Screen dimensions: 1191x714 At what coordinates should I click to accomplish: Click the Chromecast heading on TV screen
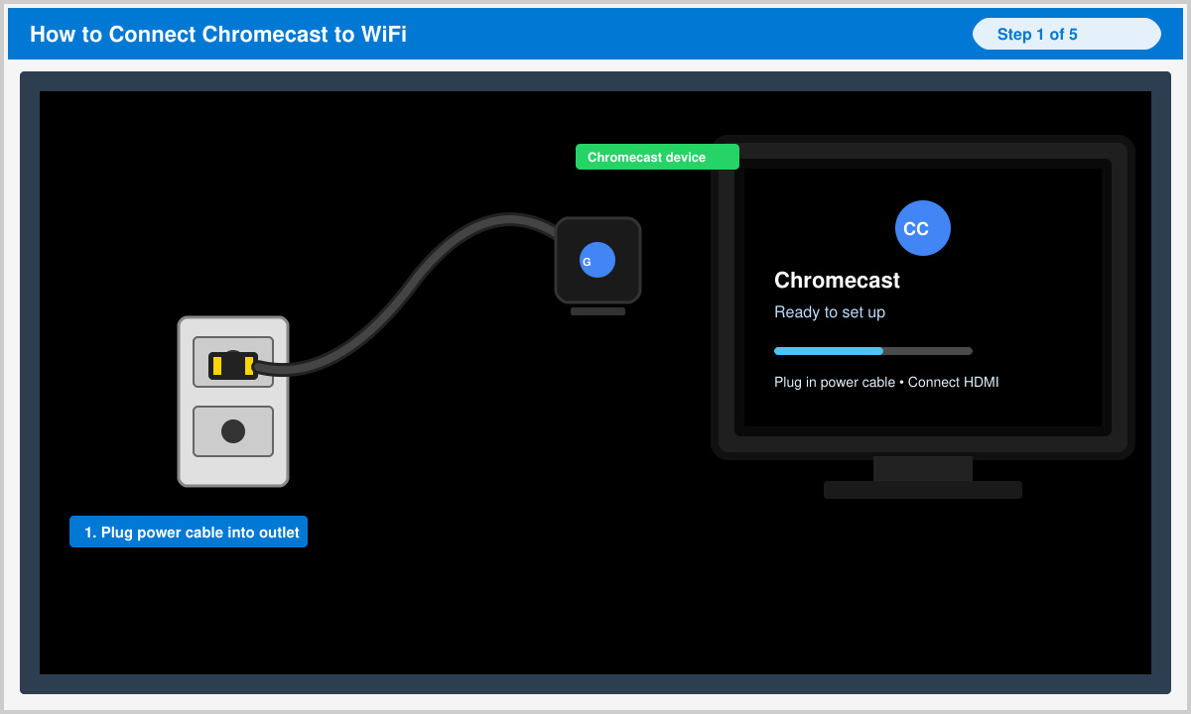point(837,281)
